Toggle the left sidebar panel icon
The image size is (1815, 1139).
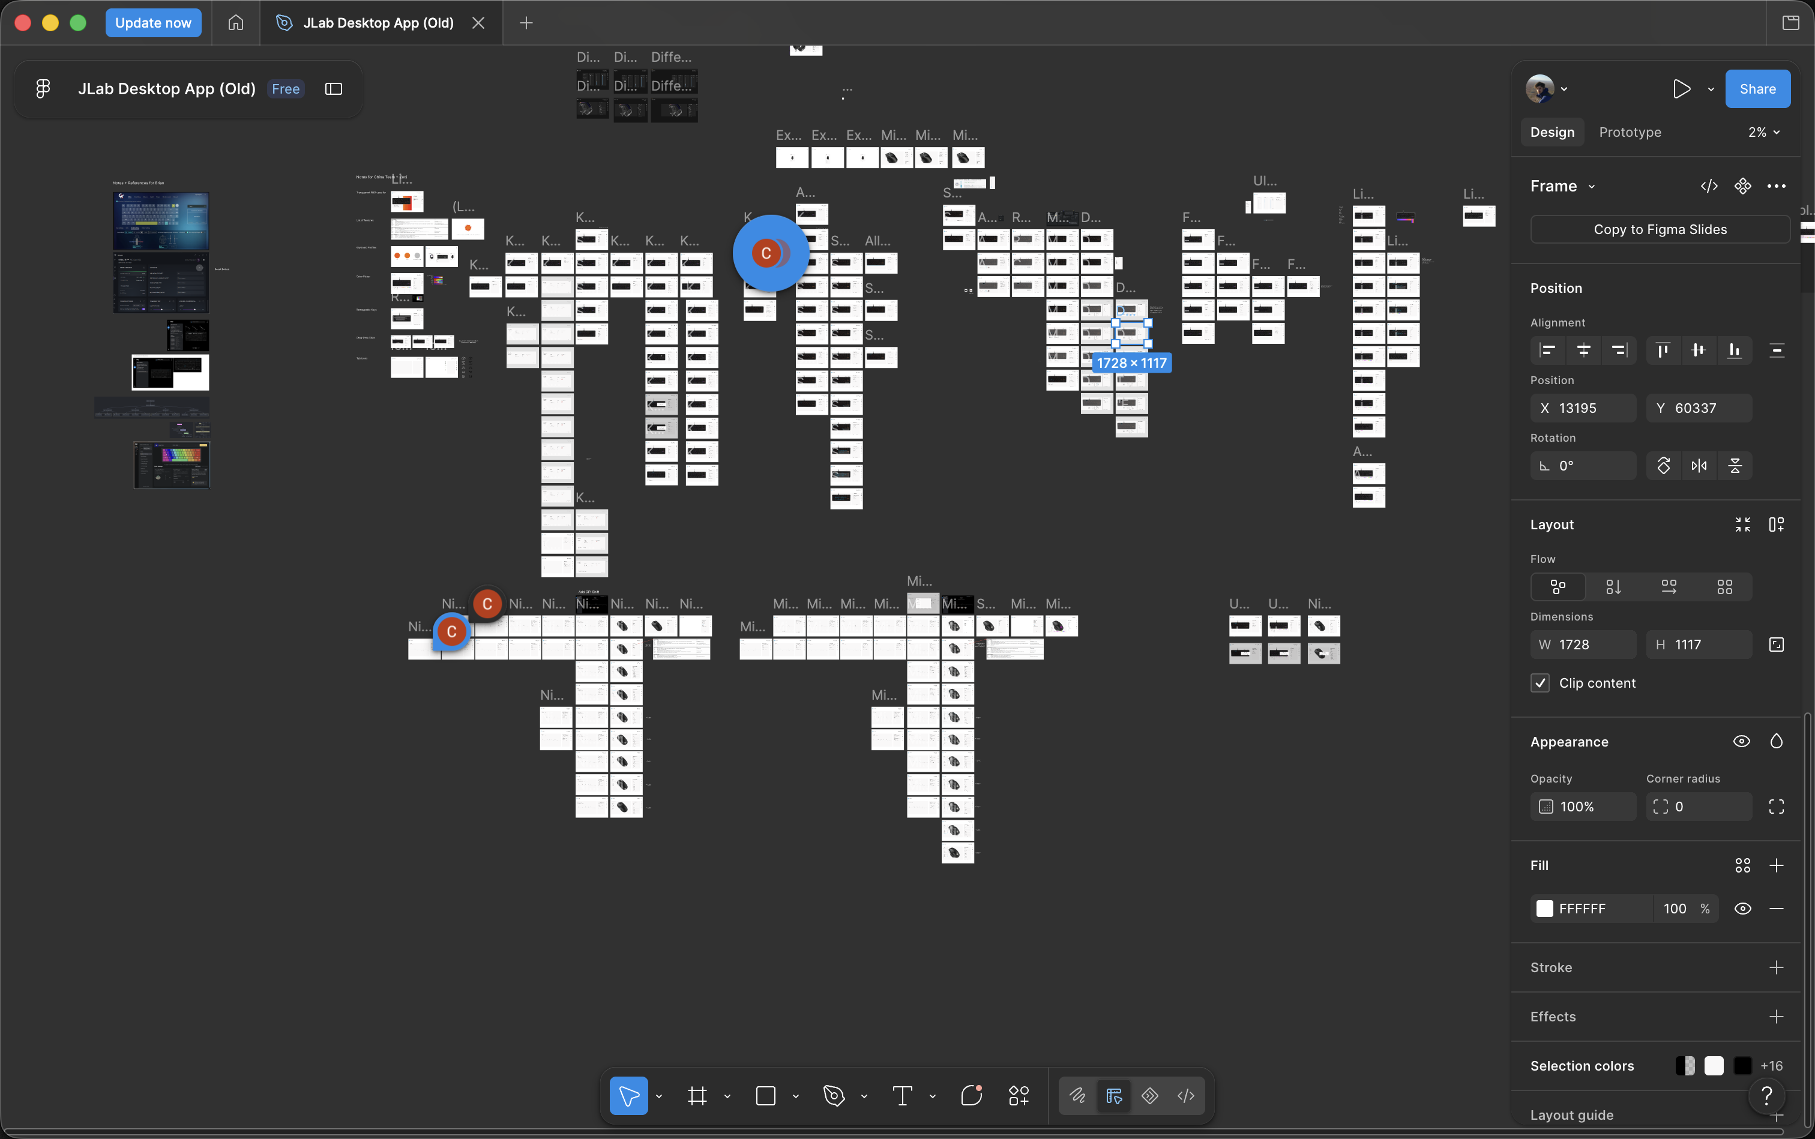(x=334, y=89)
